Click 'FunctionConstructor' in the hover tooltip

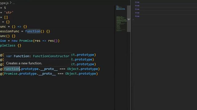(51, 56)
